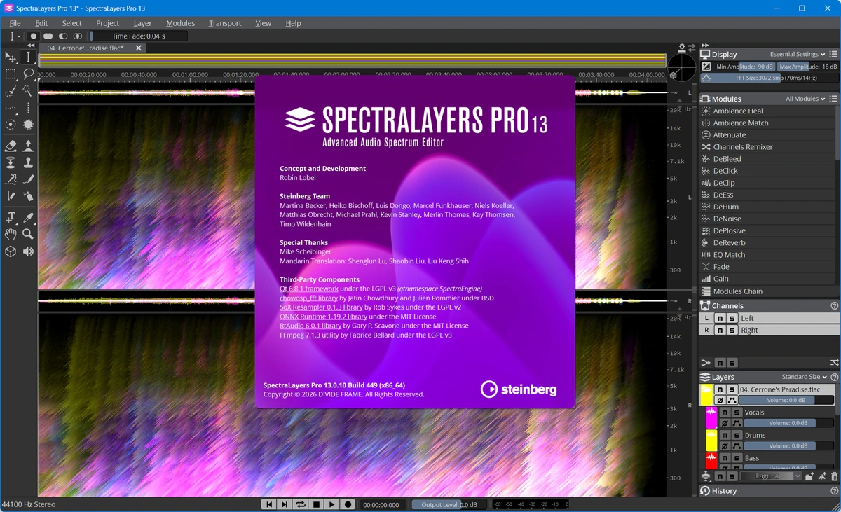Open the File menu
This screenshot has height=512, width=841.
15,23
